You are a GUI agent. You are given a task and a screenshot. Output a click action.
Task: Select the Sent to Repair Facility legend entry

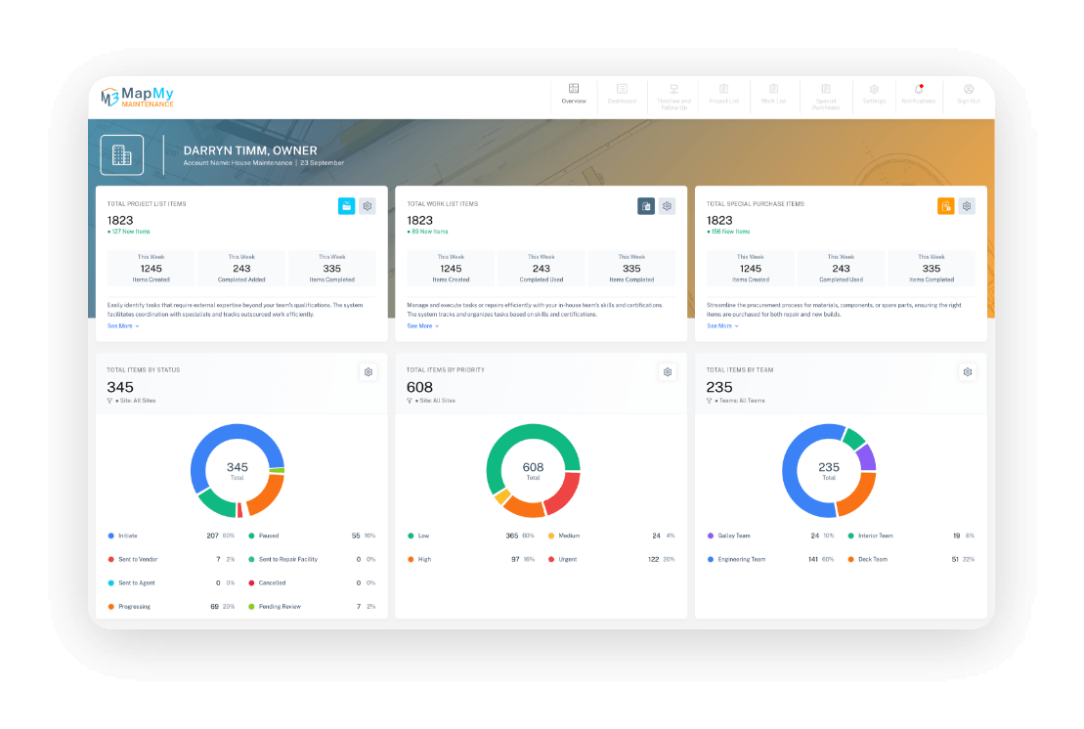pos(312,559)
